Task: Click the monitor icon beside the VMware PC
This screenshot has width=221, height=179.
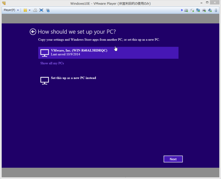Action: click(44, 53)
